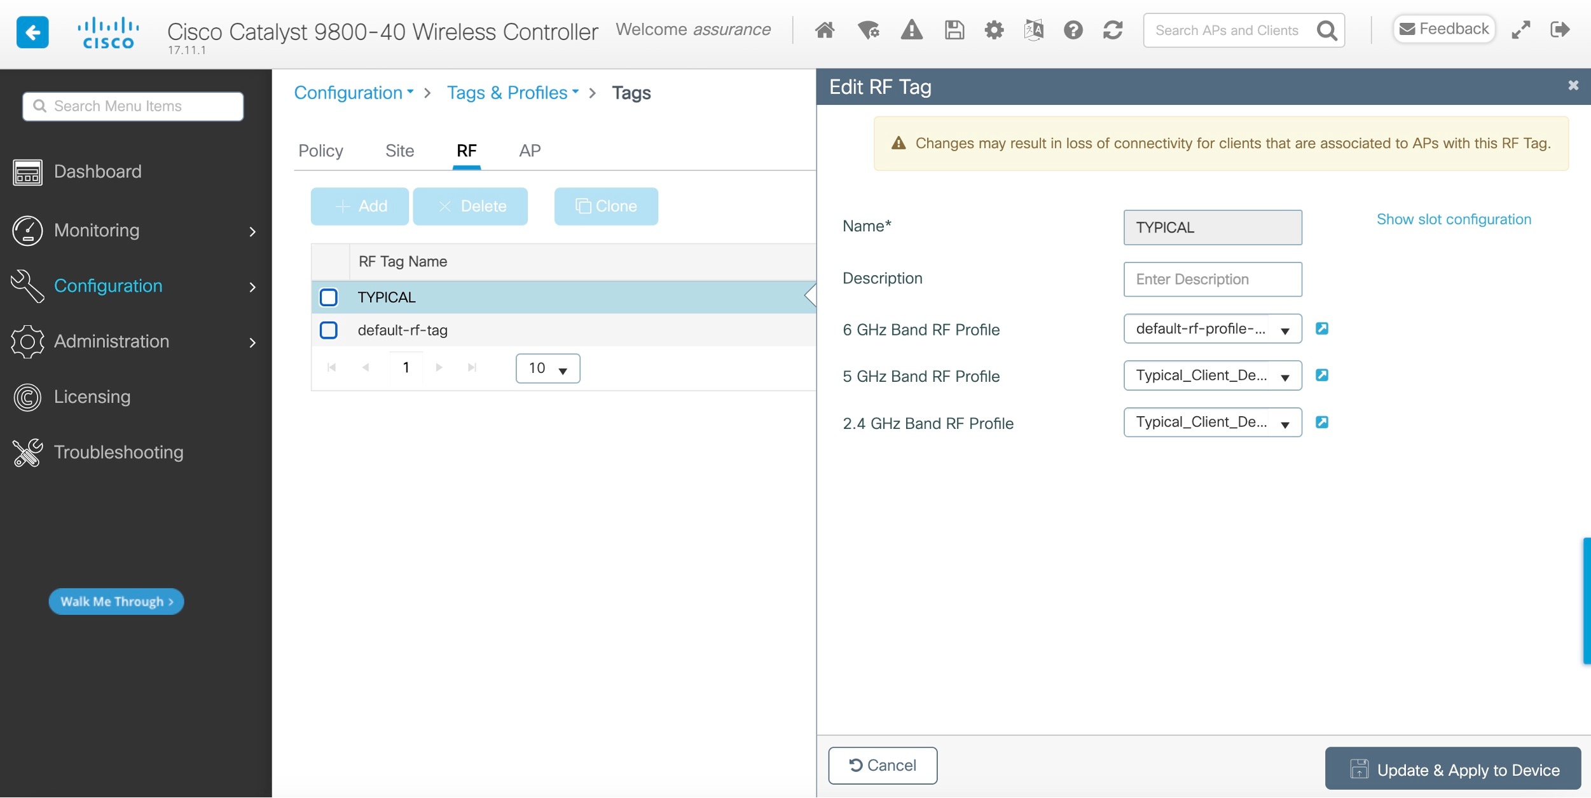This screenshot has height=798, width=1591.
Task: Open 5 GHz RF profile external link icon
Action: click(x=1321, y=375)
